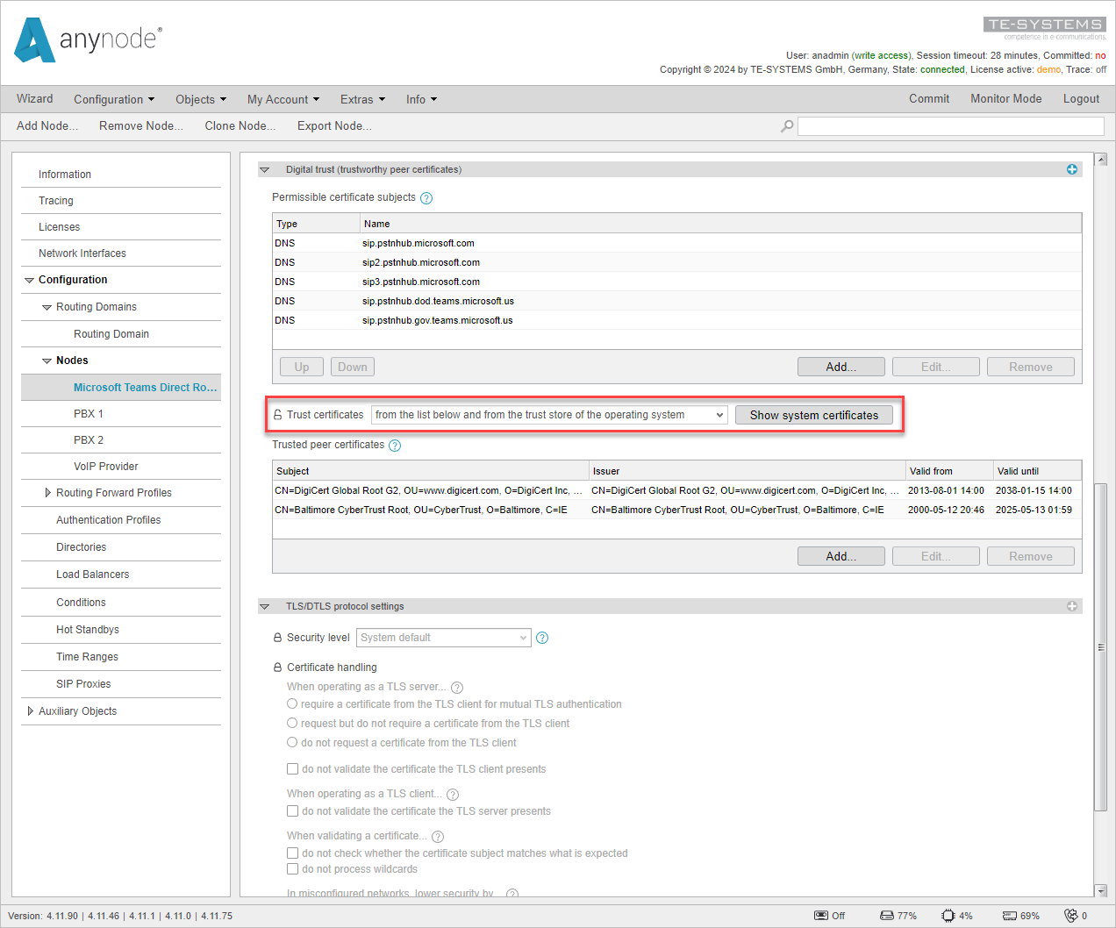Image resolution: width=1116 pixels, height=928 pixels.
Task: Click Add Node... toolbar item
Action: (47, 125)
